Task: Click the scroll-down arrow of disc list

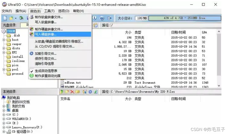Action: point(219,86)
